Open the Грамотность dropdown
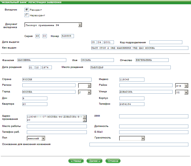191x166 pixels. (x=132, y=138)
